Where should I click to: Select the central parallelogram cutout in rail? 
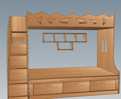(65, 21)
